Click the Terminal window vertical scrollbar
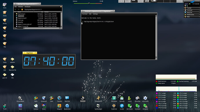200x112 pixels. click(156, 37)
